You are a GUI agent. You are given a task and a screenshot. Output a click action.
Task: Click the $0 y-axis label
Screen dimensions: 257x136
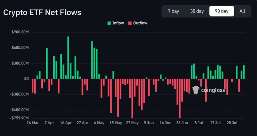click(x=26, y=79)
